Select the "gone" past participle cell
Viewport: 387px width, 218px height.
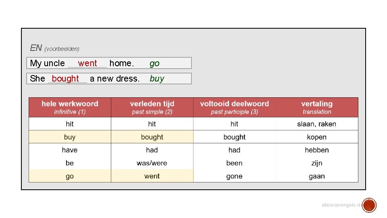coord(234,176)
